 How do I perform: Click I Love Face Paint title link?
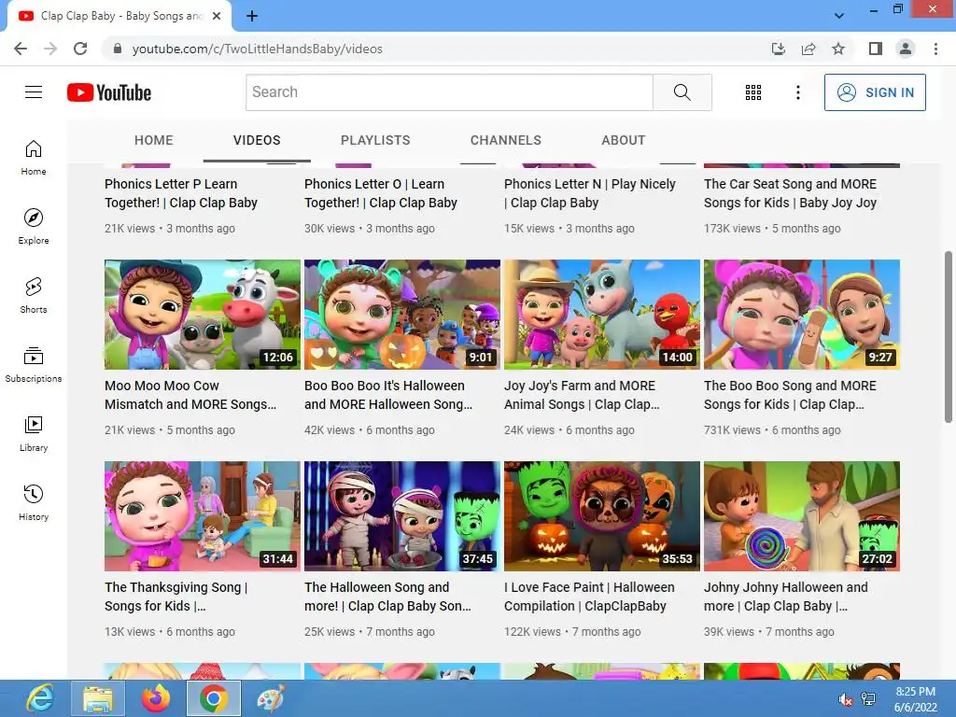[x=589, y=597]
